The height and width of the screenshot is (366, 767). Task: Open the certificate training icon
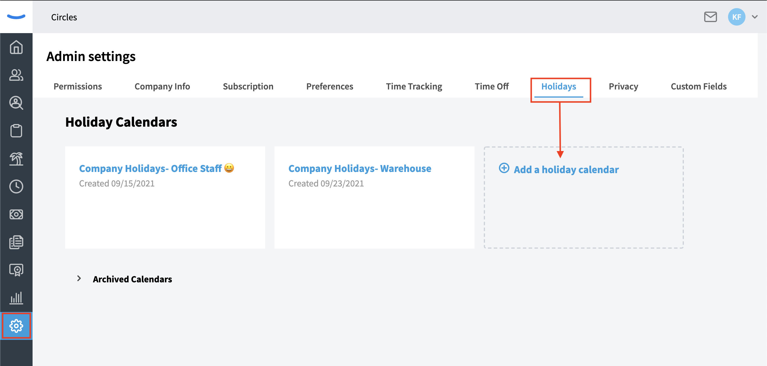pos(16,270)
